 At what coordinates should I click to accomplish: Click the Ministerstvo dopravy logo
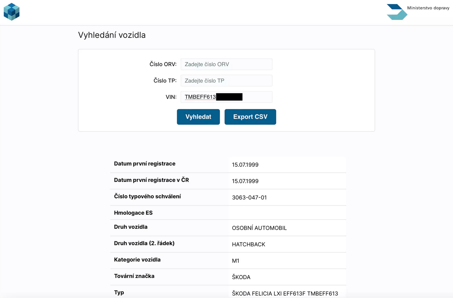click(418, 12)
